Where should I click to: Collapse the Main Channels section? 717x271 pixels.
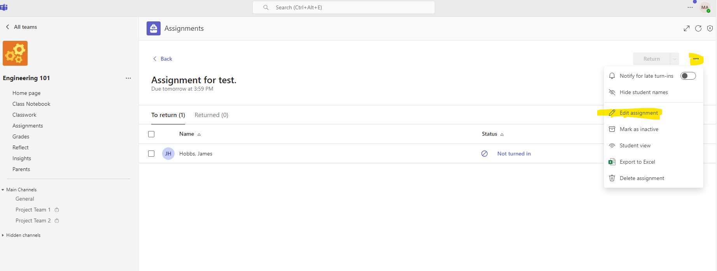pyautogui.click(x=3, y=190)
